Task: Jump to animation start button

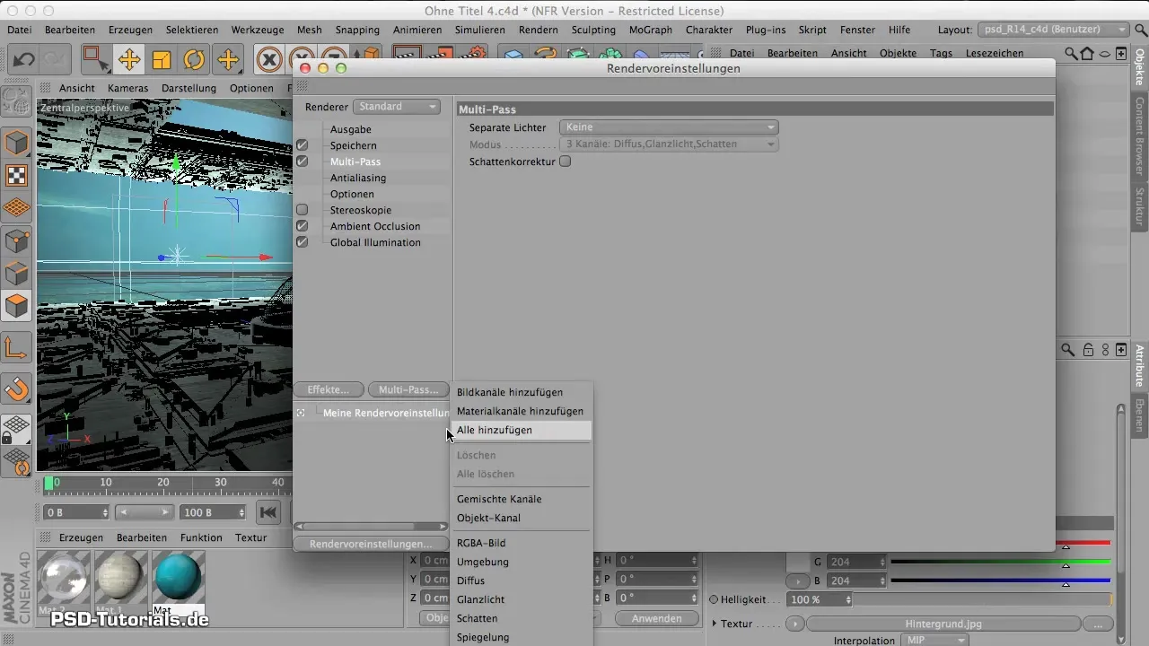Action: pyautogui.click(x=268, y=512)
